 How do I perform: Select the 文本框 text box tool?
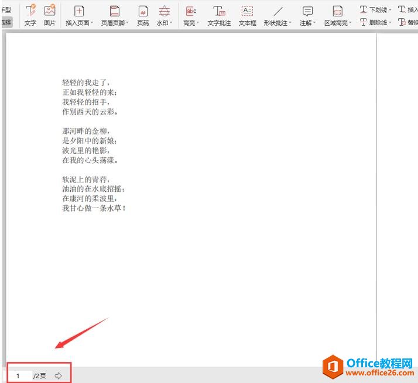(x=248, y=15)
